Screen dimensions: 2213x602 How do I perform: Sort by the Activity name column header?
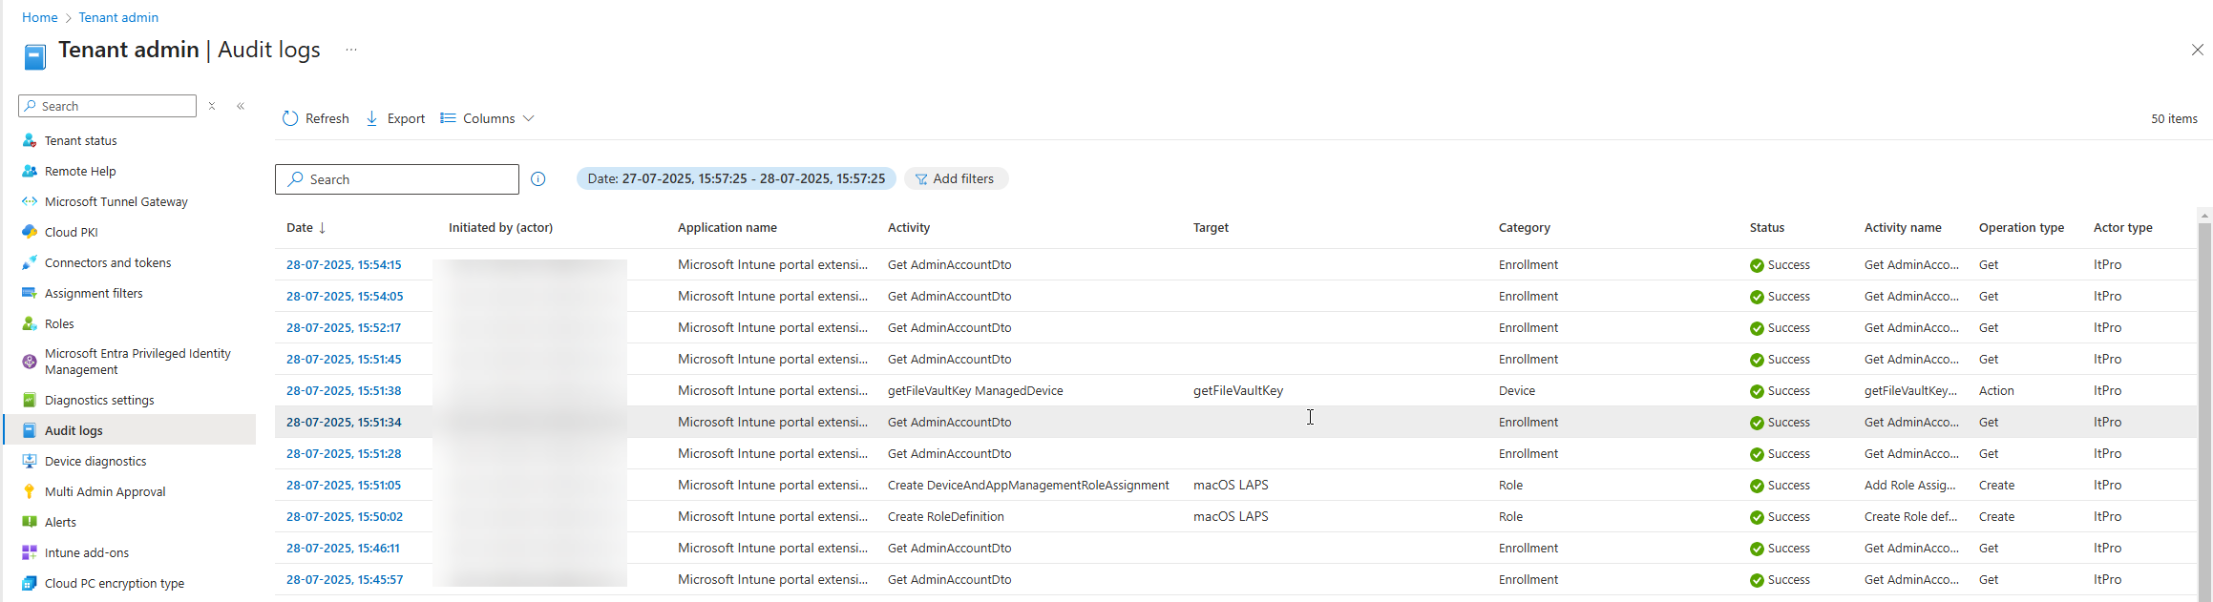click(1903, 227)
